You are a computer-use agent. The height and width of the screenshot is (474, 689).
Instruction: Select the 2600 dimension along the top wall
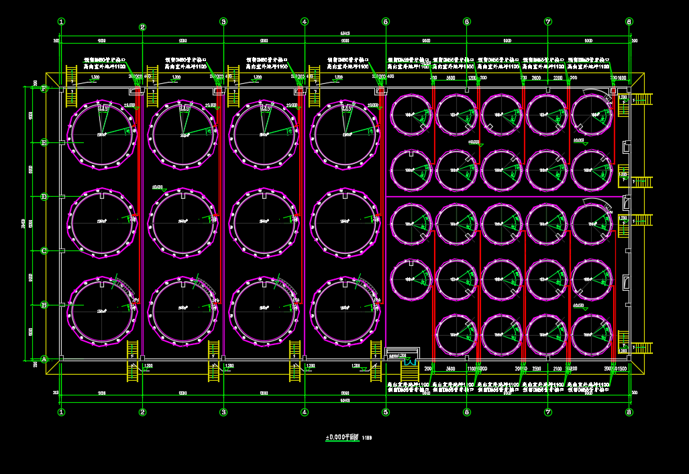(x=537, y=78)
